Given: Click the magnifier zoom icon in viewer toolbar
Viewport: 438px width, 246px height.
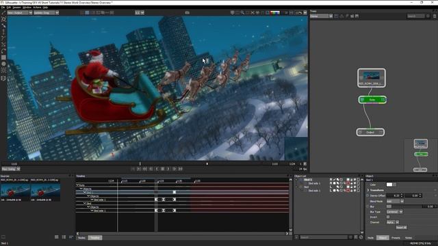Looking at the screenshot, I should click(242, 12).
